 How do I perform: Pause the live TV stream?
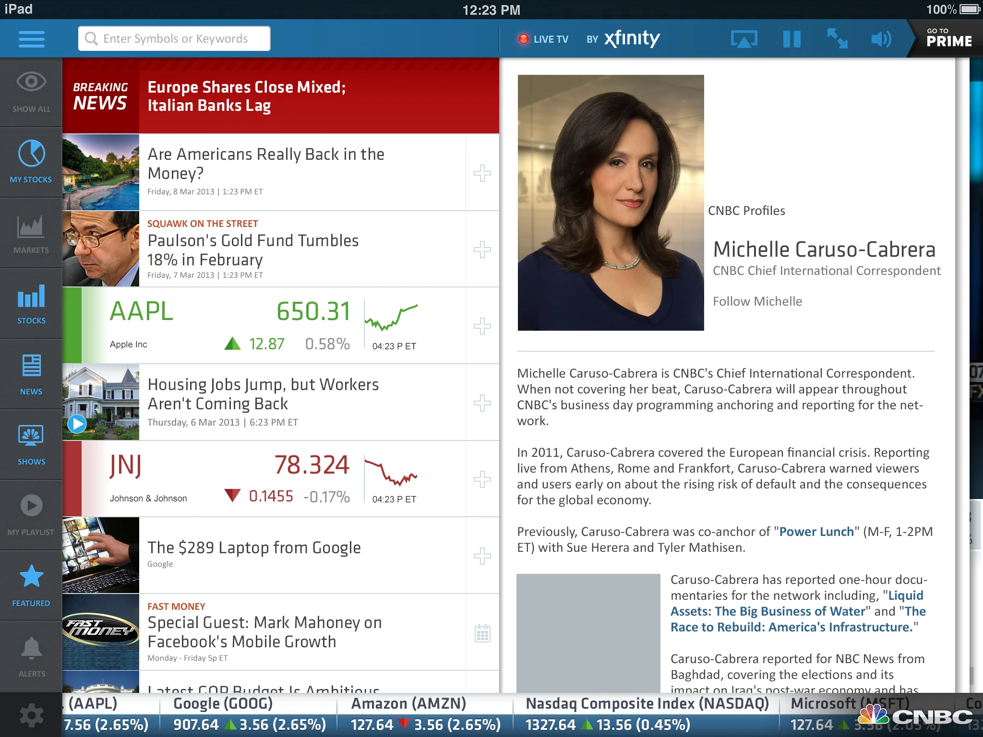click(791, 39)
